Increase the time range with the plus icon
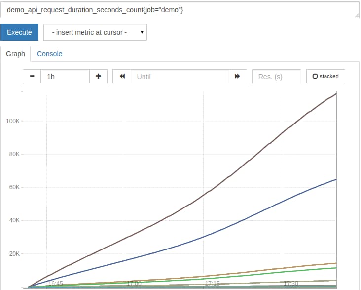The height and width of the screenshot is (290, 361). pos(98,76)
